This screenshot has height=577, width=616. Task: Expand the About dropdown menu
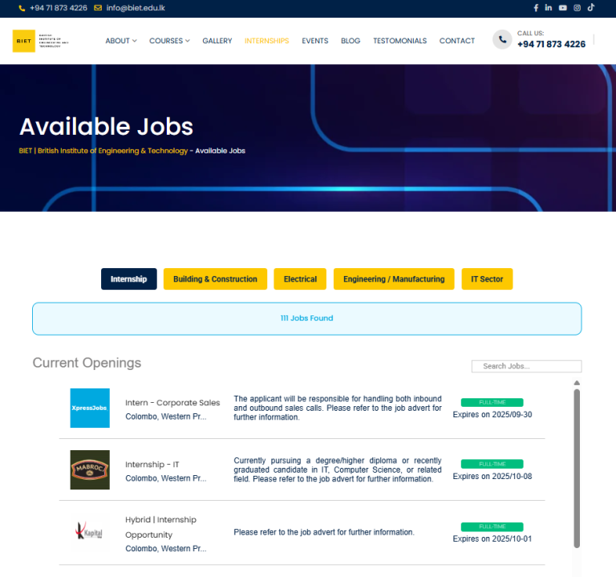[121, 41]
